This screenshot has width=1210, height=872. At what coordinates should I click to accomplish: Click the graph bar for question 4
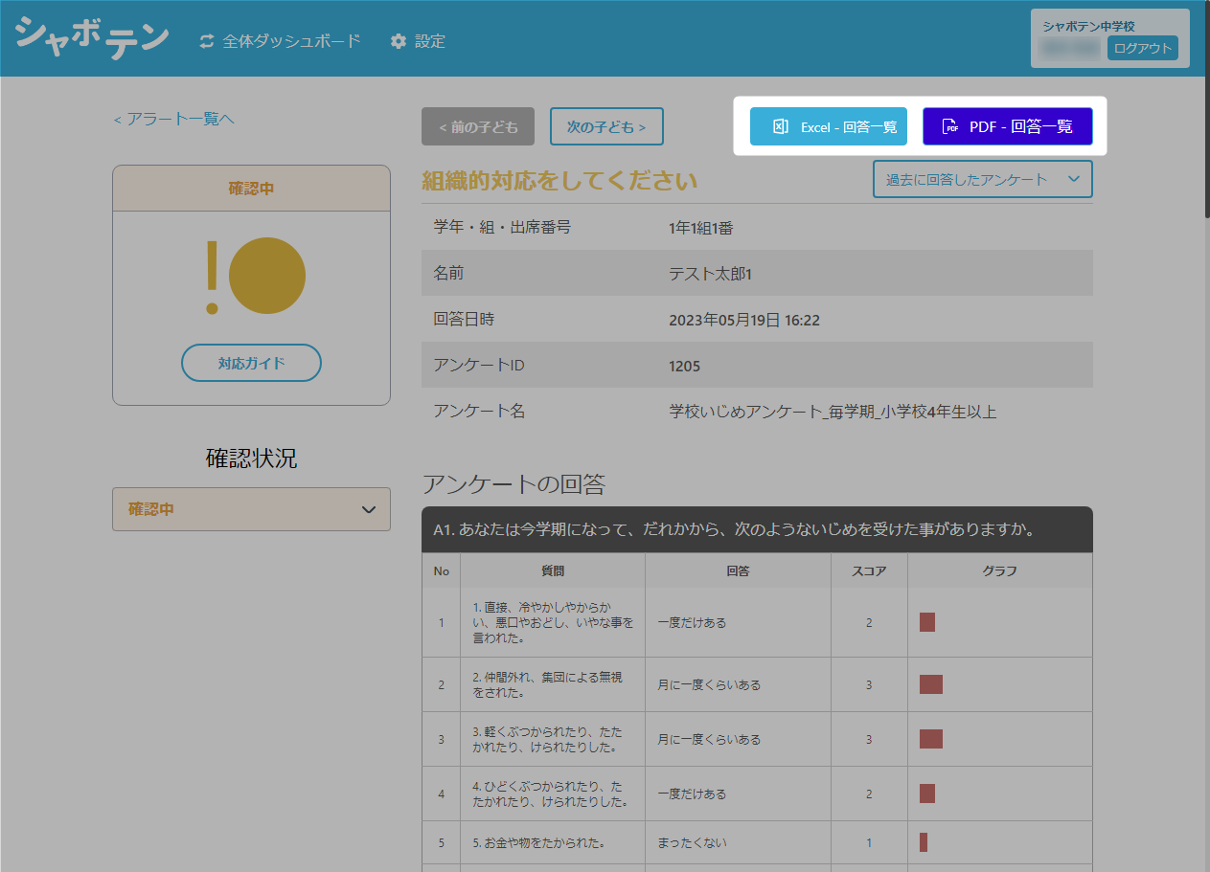pyautogui.click(x=927, y=794)
